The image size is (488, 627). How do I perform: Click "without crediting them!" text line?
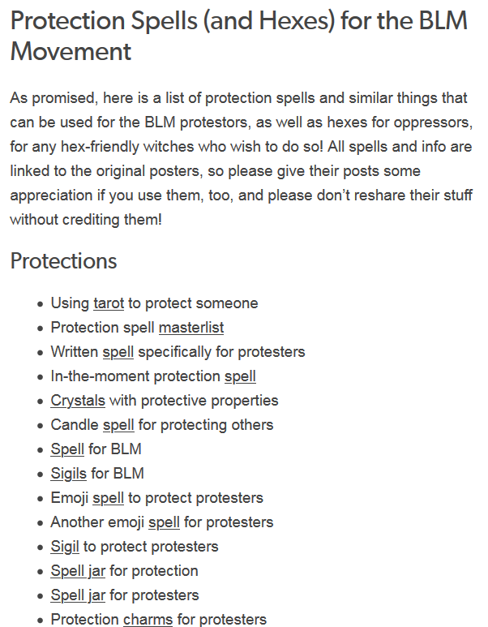coord(86,220)
